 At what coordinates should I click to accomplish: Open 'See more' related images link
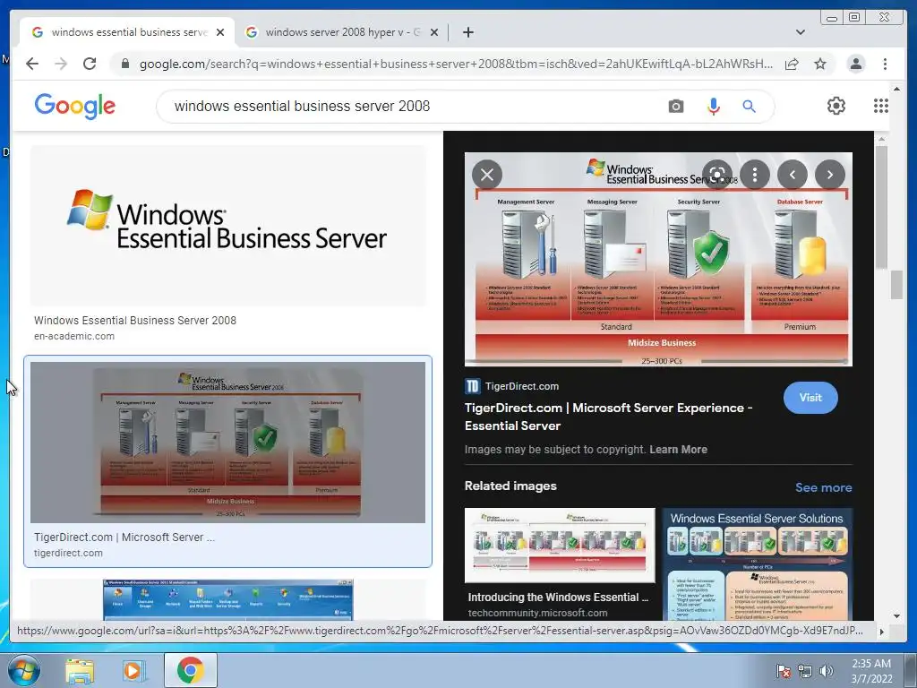tap(824, 487)
